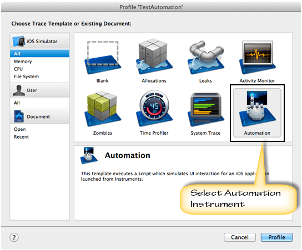302x250 pixels.
Task: Click the 'Document' header text
Action: click(x=38, y=116)
